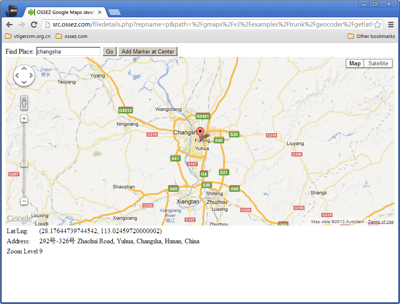This screenshot has height=304, width=400.
Task: Click Add Marker at Center button
Action: click(x=147, y=51)
